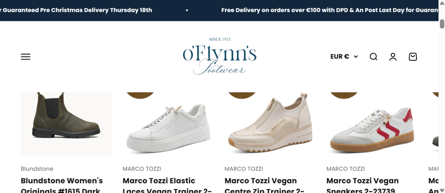Open the shopping bag cart icon
The image size is (445, 193).
[x=413, y=57]
